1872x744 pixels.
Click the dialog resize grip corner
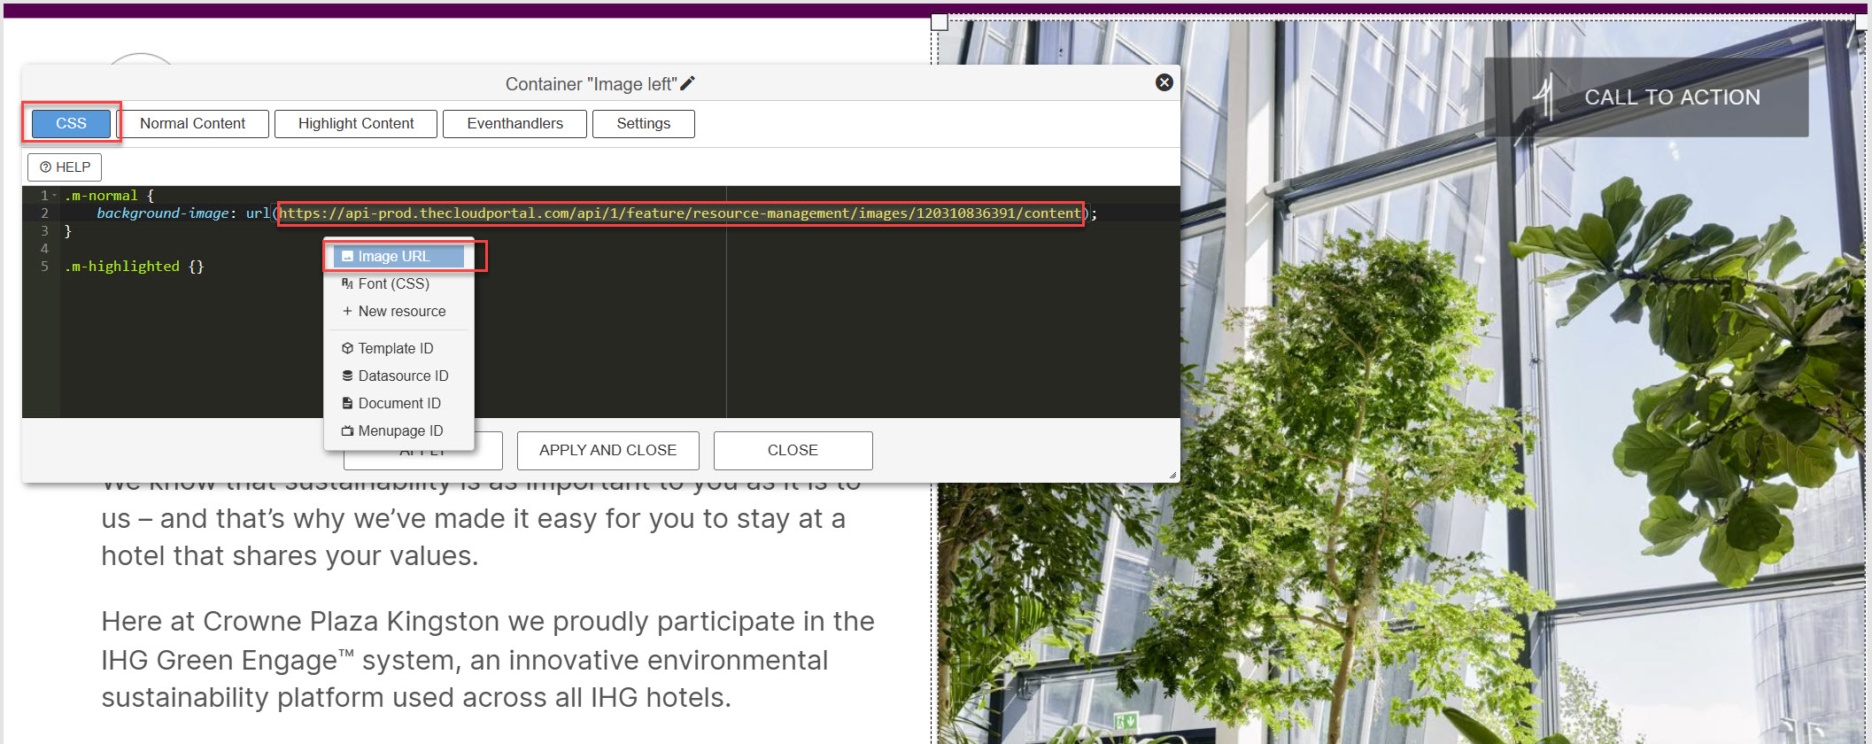(x=1172, y=476)
